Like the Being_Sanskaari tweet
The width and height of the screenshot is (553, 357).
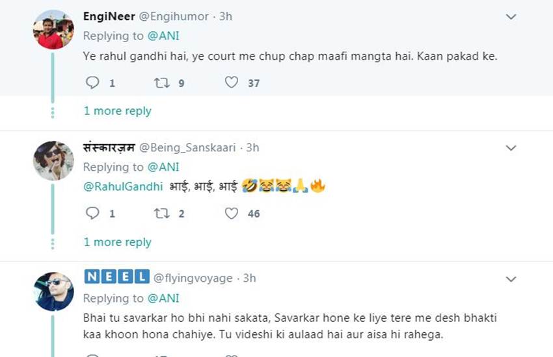coord(232,213)
